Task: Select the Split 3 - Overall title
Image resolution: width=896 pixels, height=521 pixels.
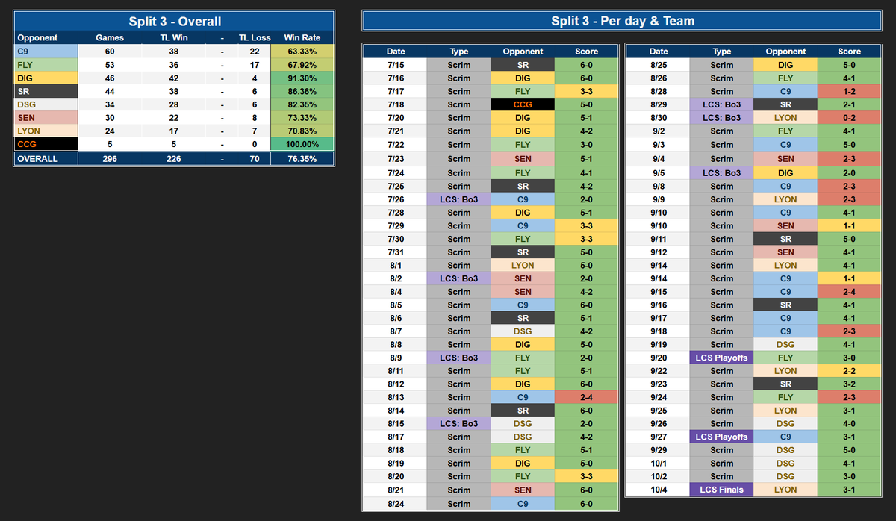Action: [x=175, y=21]
